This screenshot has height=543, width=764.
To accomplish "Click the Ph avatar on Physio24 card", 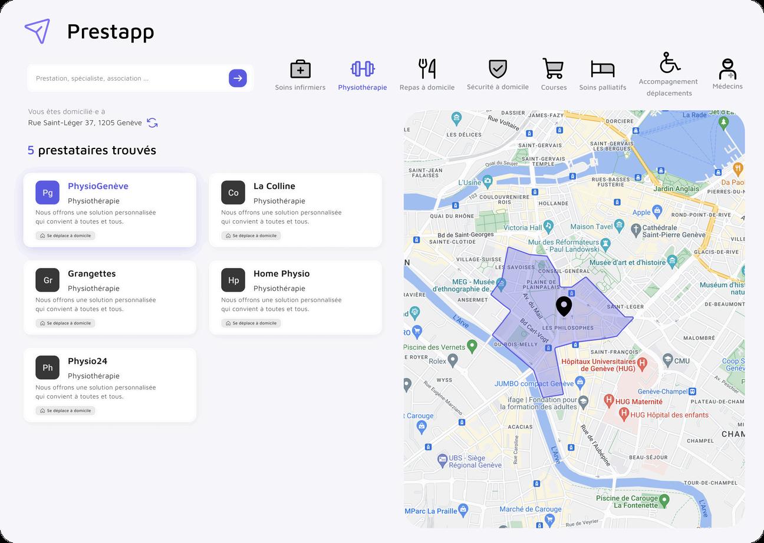I will pyautogui.click(x=47, y=367).
